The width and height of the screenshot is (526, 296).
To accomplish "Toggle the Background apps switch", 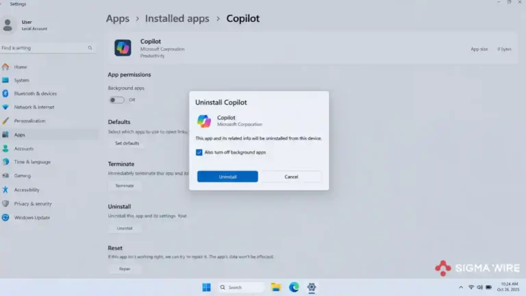I will pos(116,99).
